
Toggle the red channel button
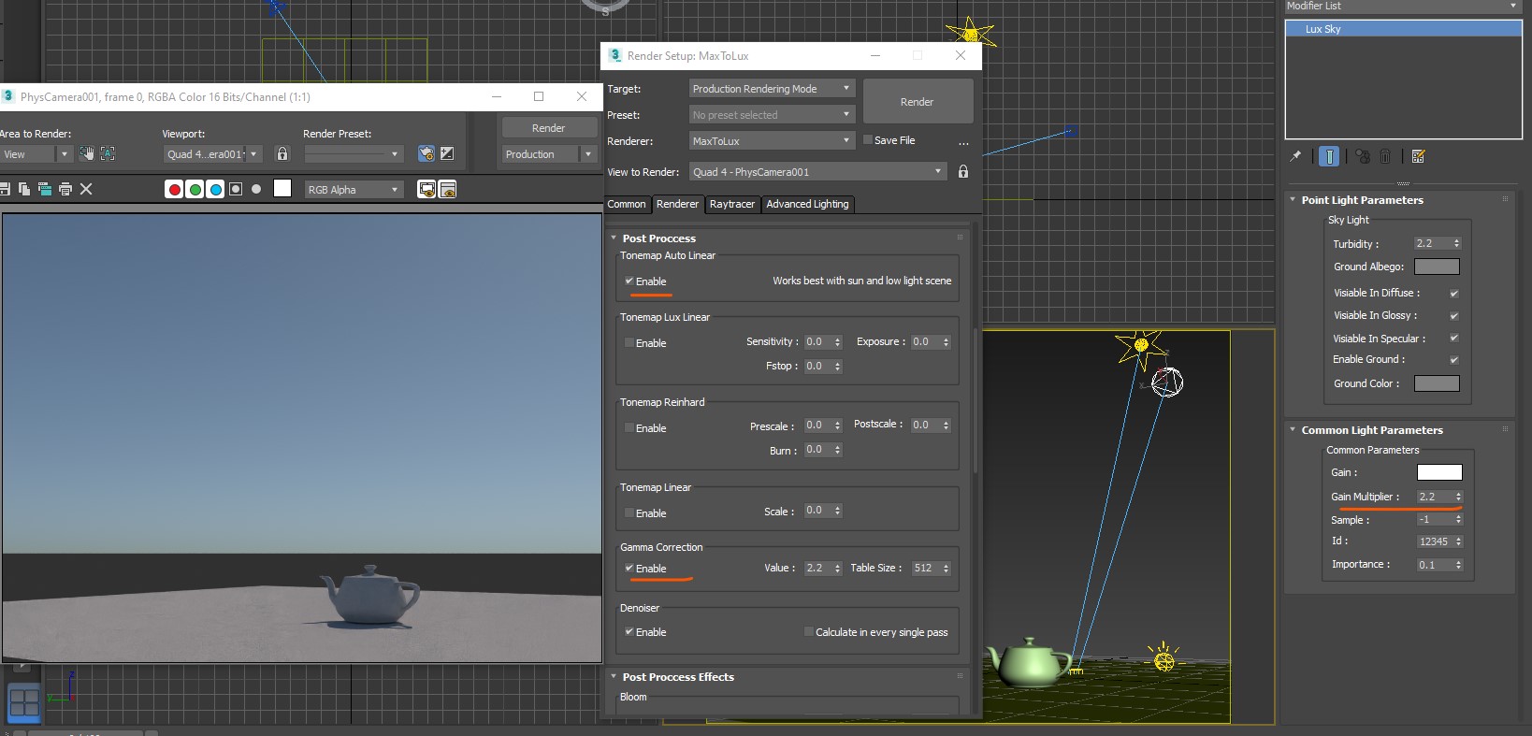click(174, 190)
